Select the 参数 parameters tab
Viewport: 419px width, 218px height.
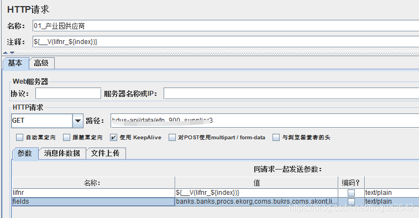tap(25, 154)
